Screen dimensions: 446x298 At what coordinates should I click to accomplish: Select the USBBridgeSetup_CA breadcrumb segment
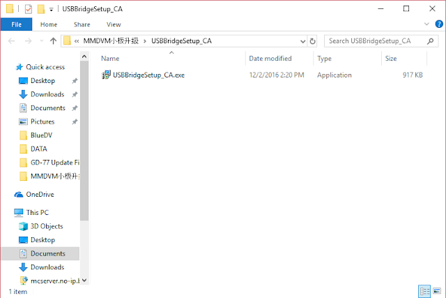[x=181, y=41]
